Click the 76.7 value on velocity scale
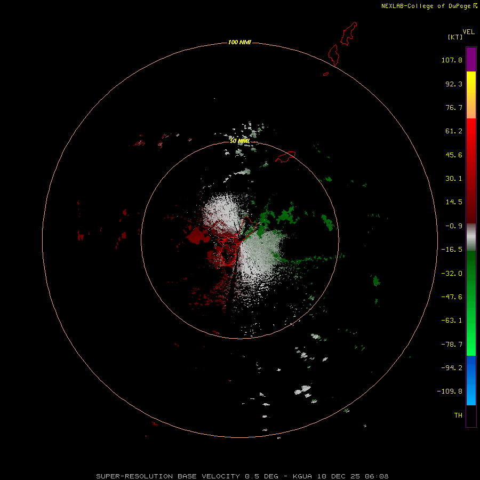 pos(454,107)
